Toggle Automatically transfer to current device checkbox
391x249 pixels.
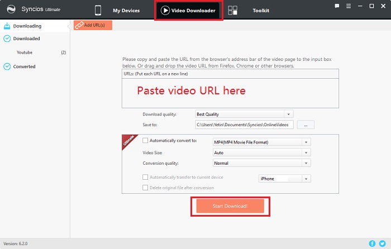tap(145, 177)
